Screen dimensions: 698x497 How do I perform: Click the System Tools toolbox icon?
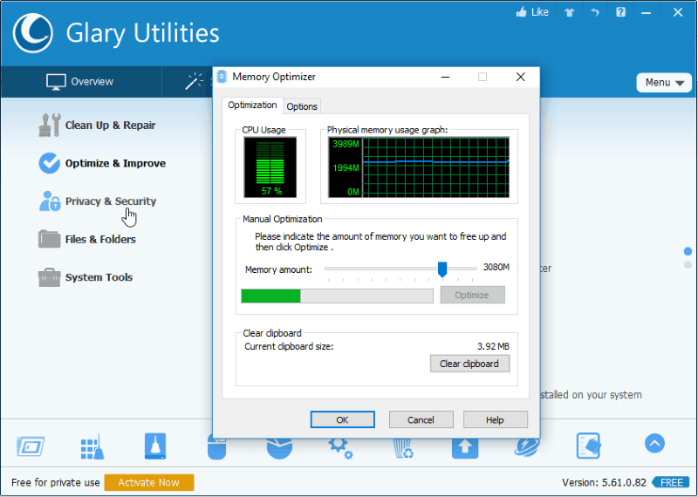click(x=50, y=277)
